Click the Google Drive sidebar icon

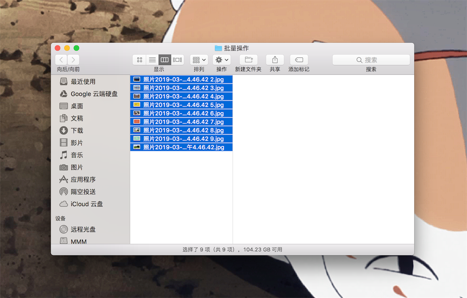(x=63, y=94)
